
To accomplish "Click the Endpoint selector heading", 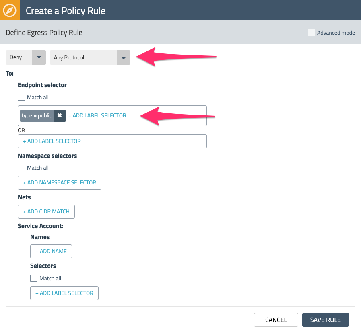I will tap(42, 85).
